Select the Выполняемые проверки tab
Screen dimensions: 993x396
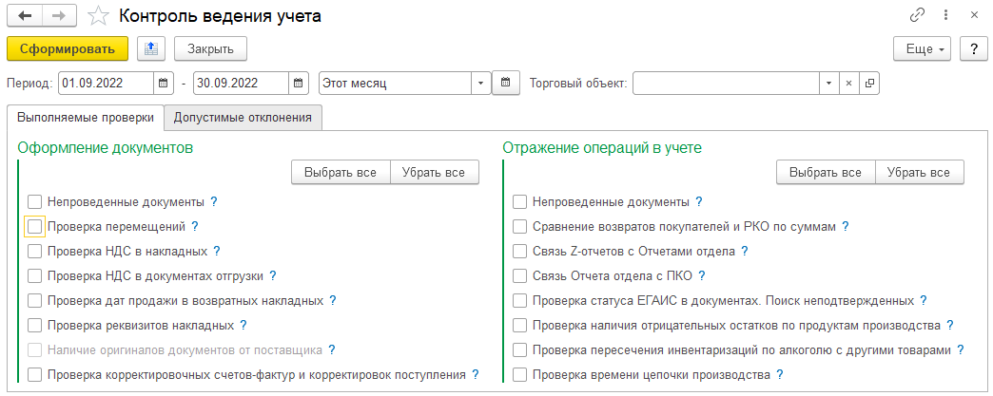(x=85, y=118)
